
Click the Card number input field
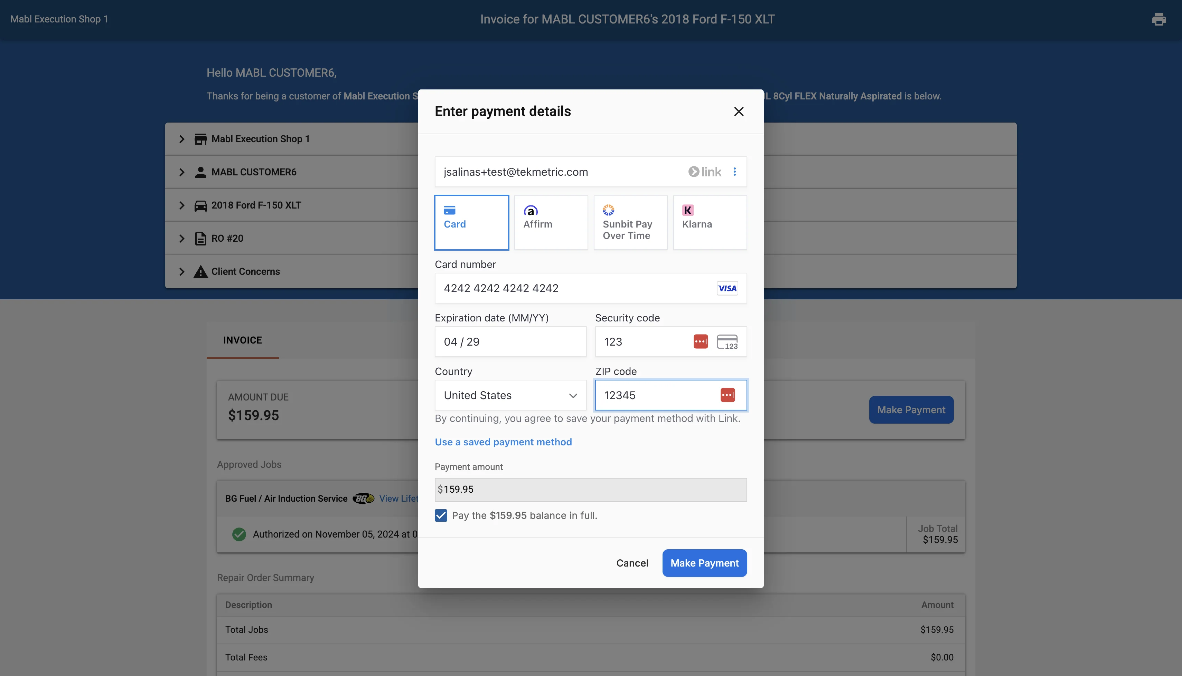tap(572, 288)
